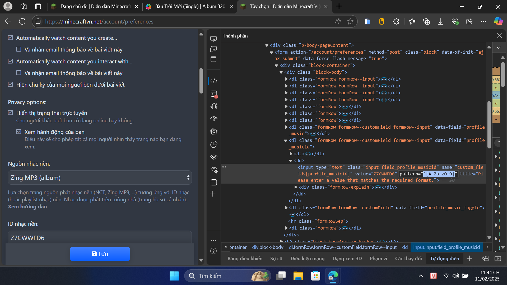This screenshot has width=507, height=285.
Task: Uncheck 'Hiển thị trạng thái trực tuyến'
Action: (11, 113)
